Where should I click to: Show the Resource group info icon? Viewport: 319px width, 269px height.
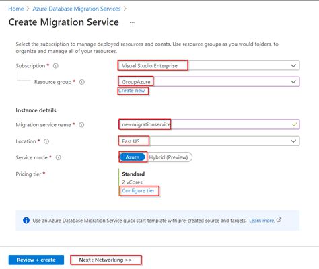82,82
